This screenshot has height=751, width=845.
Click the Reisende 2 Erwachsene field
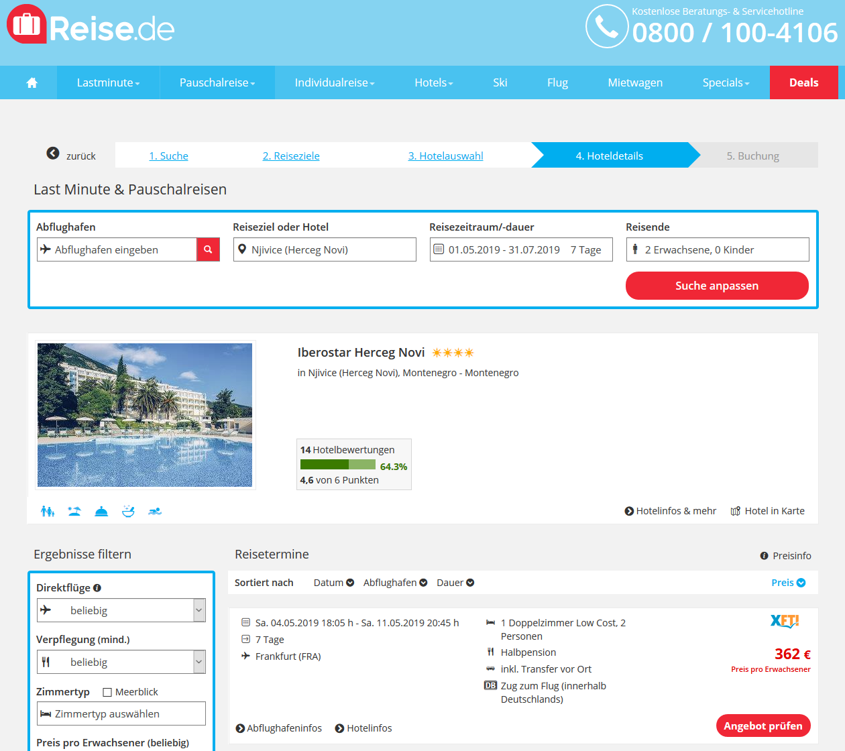(x=718, y=249)
